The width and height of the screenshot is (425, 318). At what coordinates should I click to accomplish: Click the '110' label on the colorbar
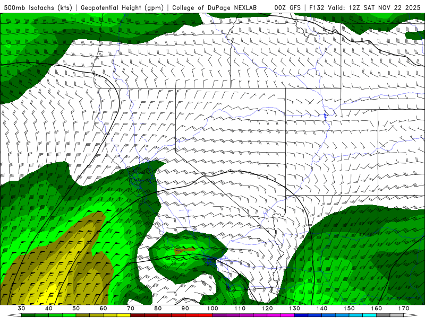pyautogui.click(x=240, y=308)
